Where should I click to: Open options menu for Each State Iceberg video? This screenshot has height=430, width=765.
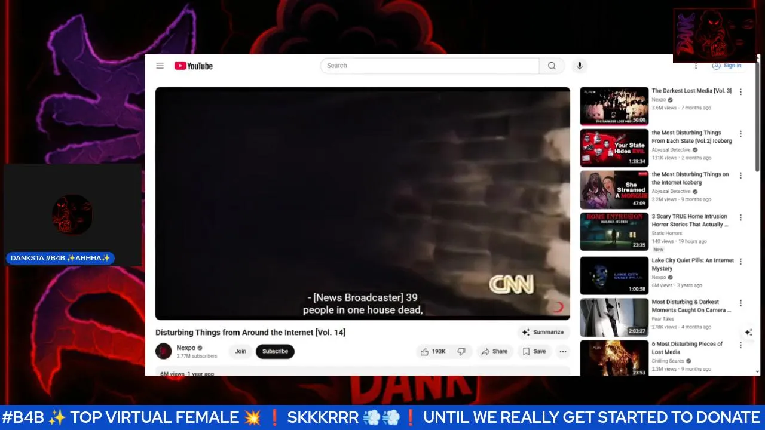[x=740, y=134]
